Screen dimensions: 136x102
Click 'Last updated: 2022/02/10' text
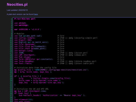[17, 10]
